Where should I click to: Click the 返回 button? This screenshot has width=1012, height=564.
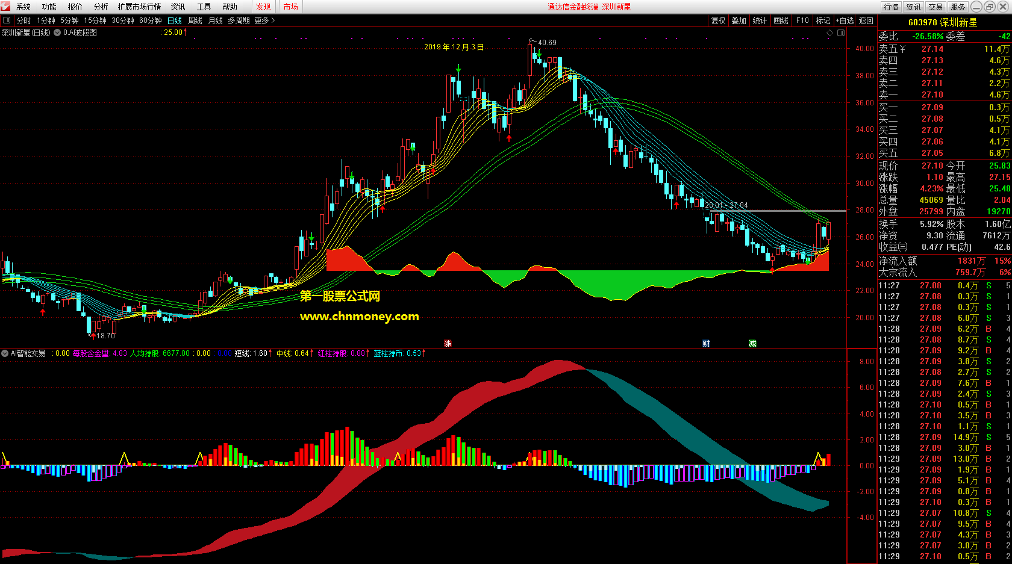click(866, 20)
